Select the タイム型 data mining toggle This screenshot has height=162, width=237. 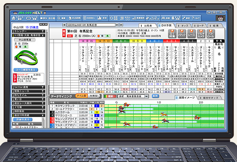[x=83, y=96]
